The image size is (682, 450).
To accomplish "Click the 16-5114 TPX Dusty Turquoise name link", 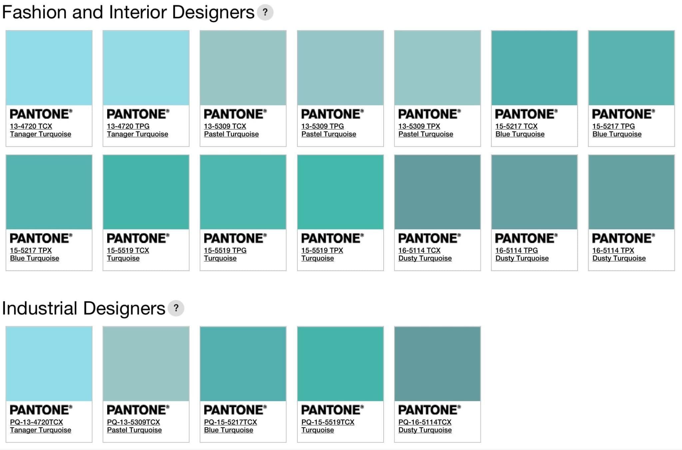I will click(619, 258).
